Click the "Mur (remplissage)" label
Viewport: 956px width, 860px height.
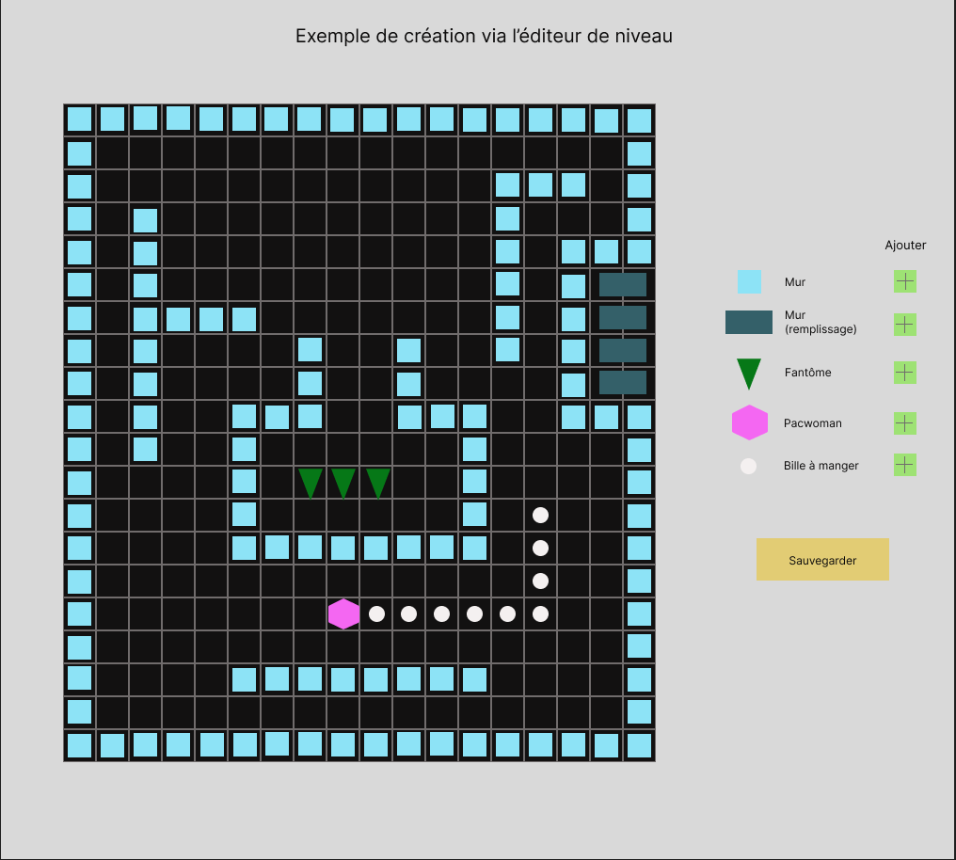click(x=821, y=322)
